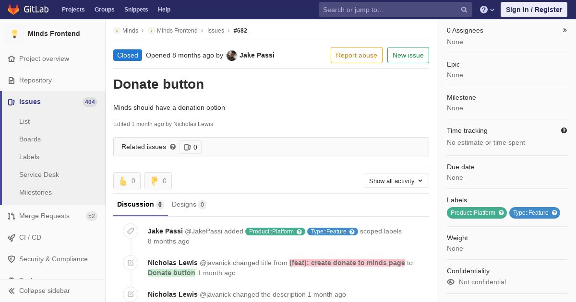This screenshot has width=576, height=302.
Task: Collapse the right sidebar with chevrons
Action: (x=565, y=30)
